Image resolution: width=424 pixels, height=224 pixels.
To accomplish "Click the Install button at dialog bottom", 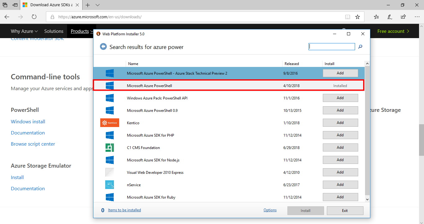I will click(x=305, y=211).
